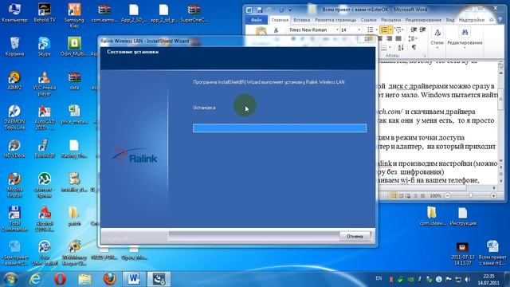Open the Mozilla Firefox desktop icon
This screenshot has height=287, width=510.
point(14,185)
